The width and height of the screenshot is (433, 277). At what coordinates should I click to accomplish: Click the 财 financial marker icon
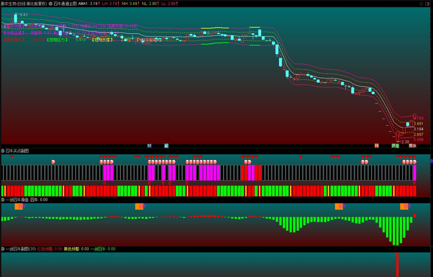coord(149,146)
